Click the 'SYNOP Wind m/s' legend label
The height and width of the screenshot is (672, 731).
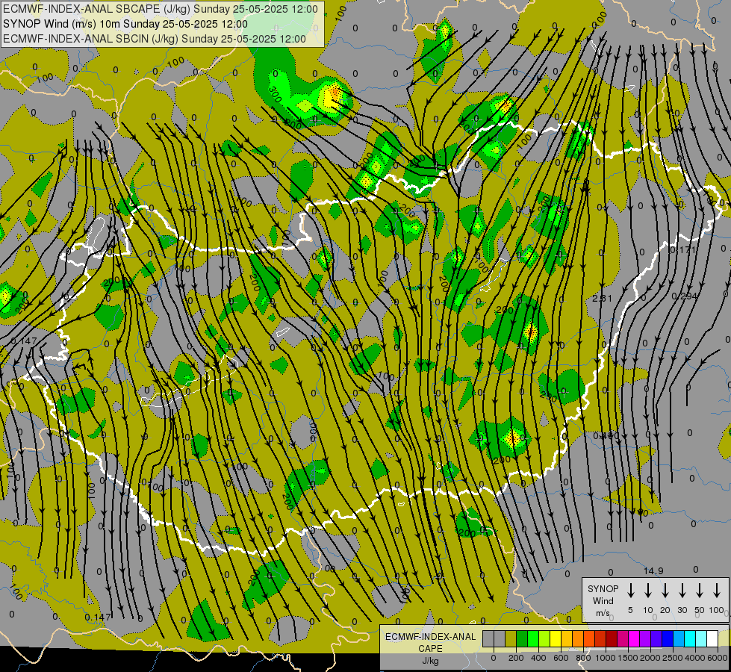point(603,600)
